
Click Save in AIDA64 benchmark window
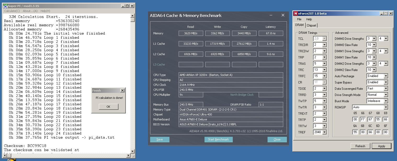click(160, 139)
